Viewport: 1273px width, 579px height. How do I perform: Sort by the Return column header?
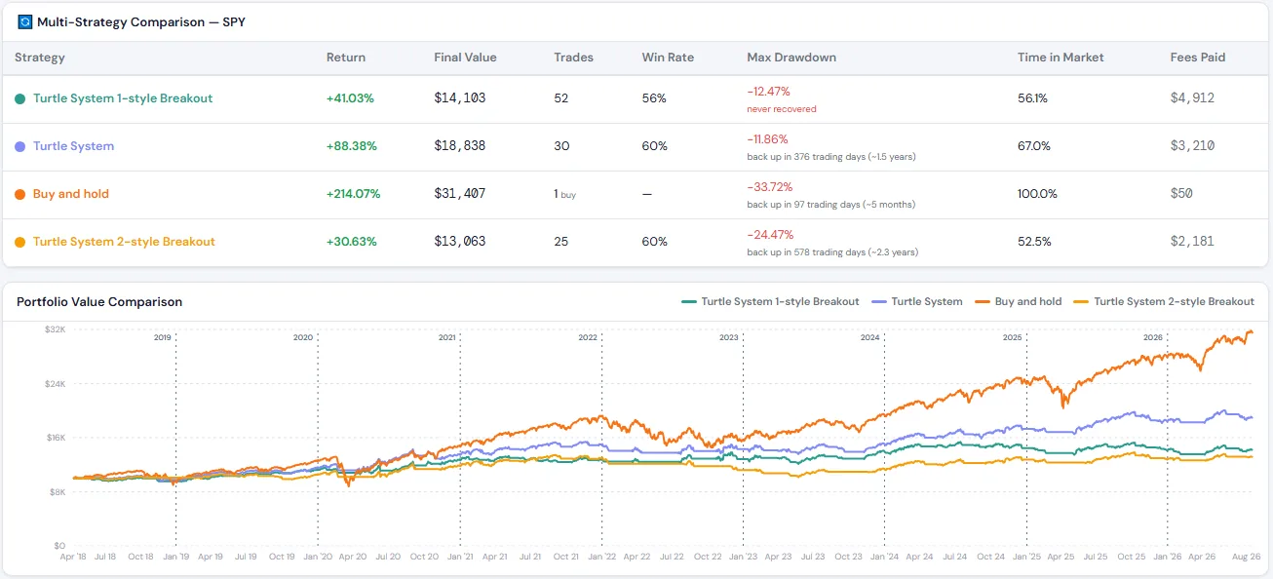click(x=346, y=58)
